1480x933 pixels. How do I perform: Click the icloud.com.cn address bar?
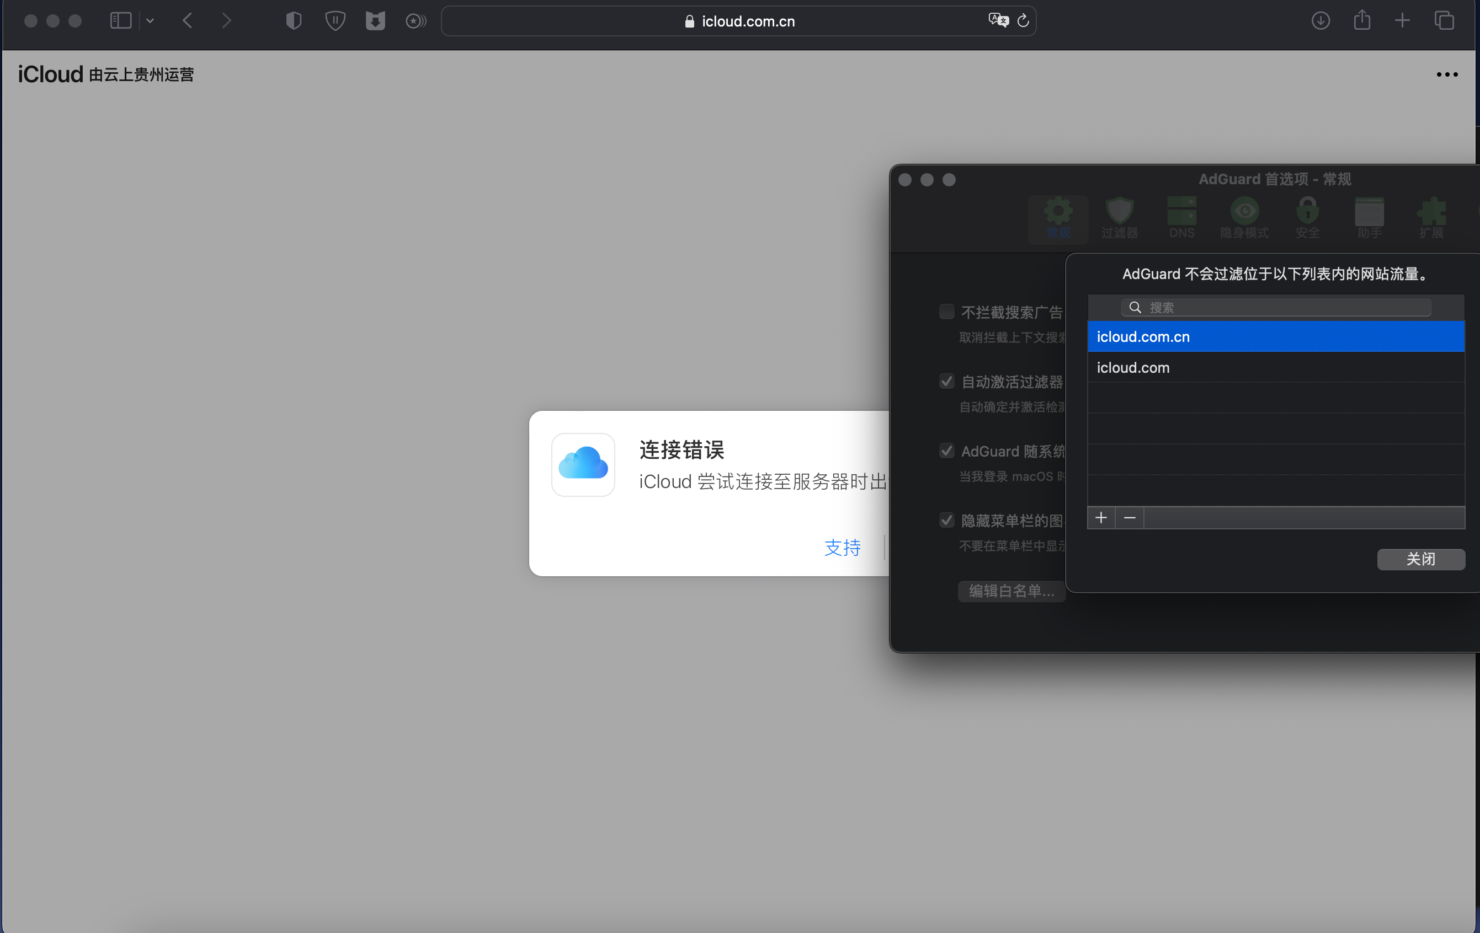(739, 21)
